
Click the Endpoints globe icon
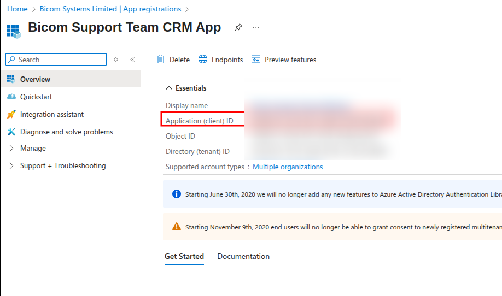203,59
